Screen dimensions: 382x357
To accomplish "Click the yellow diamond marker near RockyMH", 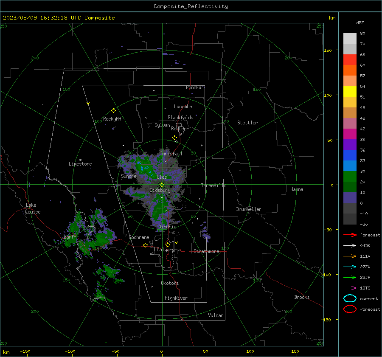I will click(113, 111).
